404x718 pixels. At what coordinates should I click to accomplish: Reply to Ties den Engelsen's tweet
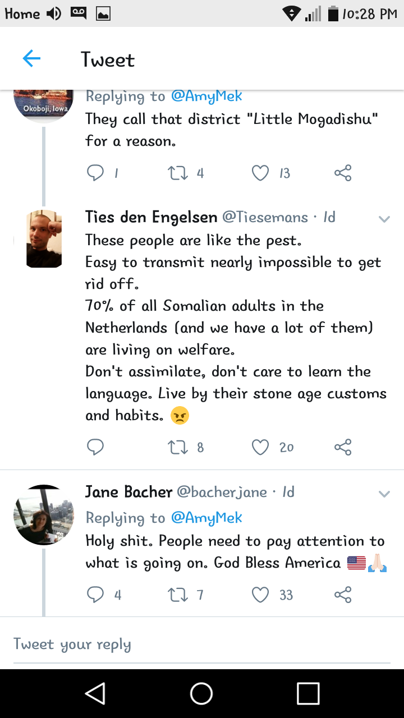(95, 447)
